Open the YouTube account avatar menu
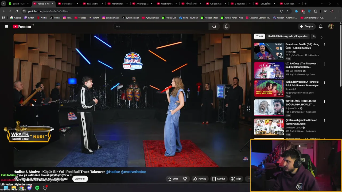The image size is (342, 192). point(331,26)
